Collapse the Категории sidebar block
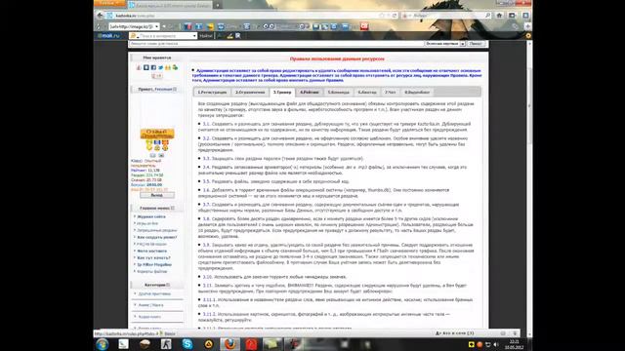The width and height of the screenshot is (625, 351). pyautogui.click(x=168, y=285)
